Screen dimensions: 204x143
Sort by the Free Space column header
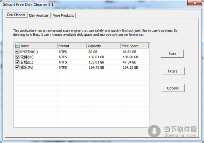click(135, 46)
